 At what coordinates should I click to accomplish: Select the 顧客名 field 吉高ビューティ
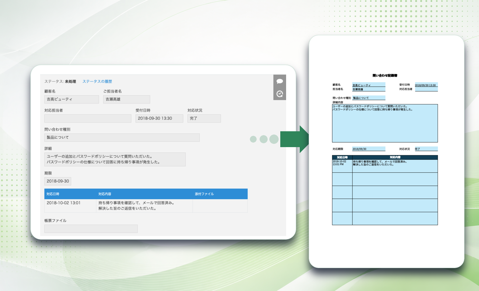(72, 99)
